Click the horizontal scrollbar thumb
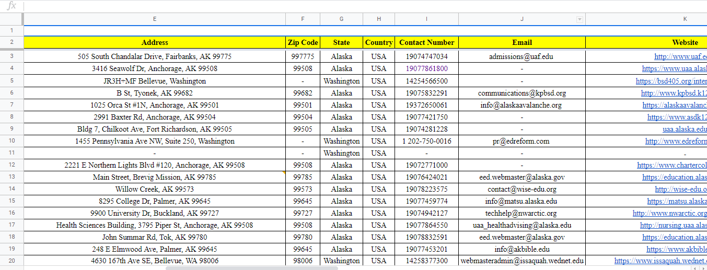 [252, 268]
